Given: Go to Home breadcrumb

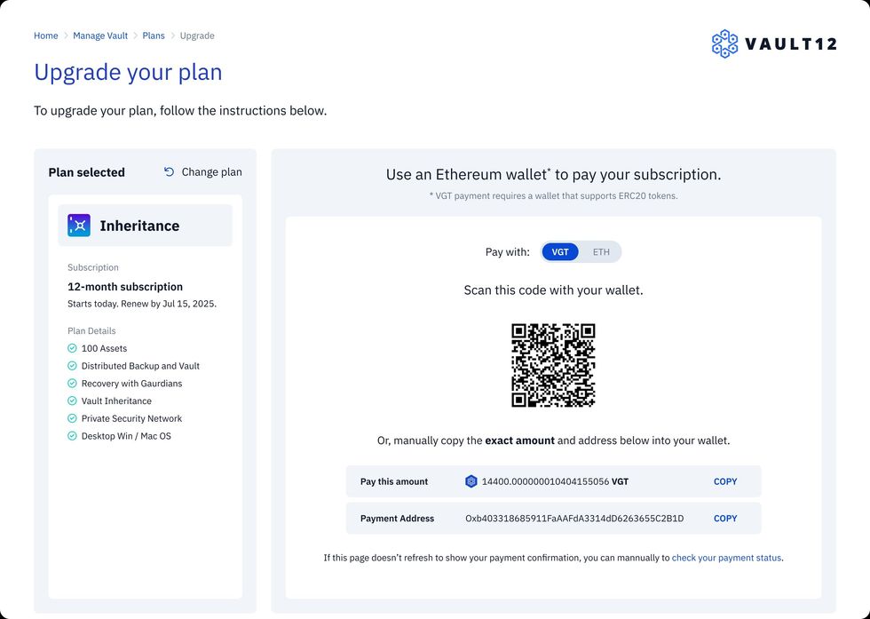Looking at the screenshot, I should click(46, 36).
